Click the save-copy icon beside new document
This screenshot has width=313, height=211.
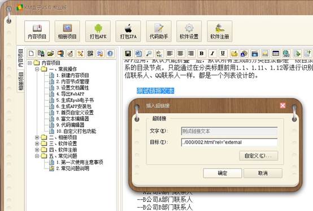coord(41,54)
